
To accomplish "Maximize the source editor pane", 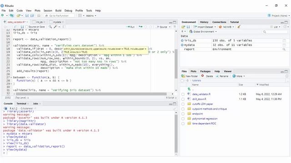I will tap(175, 22).
